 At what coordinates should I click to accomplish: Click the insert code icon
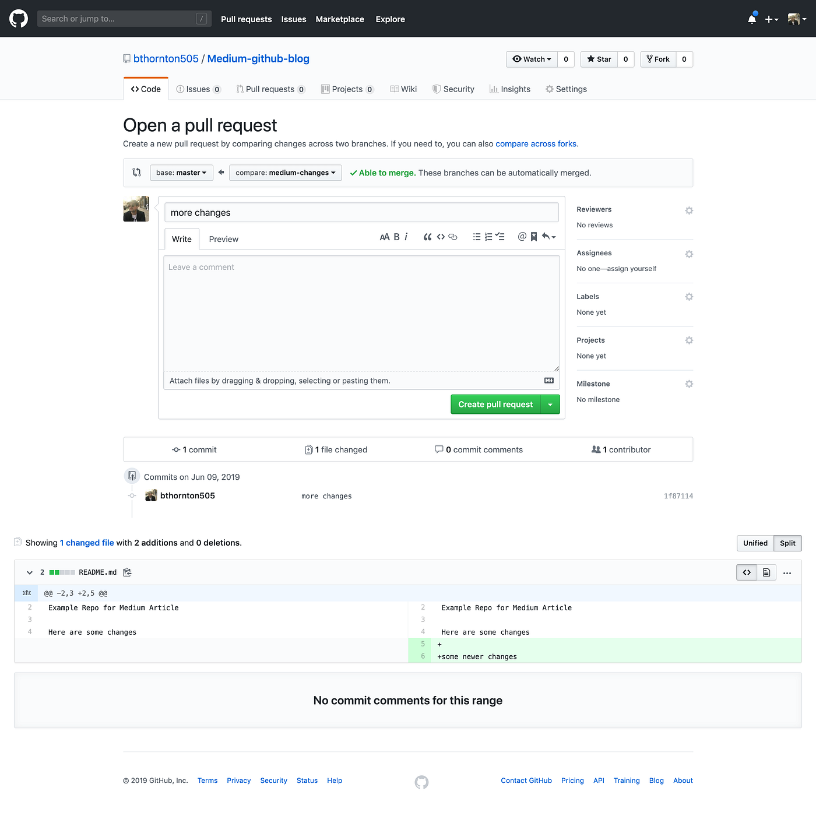point(441,237)
